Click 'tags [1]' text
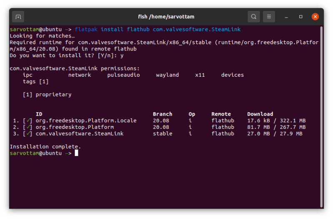Viewport: 333px width, 219px height. 36,82
